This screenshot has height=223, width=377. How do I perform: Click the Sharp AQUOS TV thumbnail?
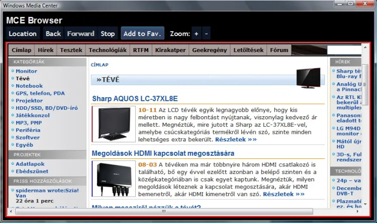114,124
